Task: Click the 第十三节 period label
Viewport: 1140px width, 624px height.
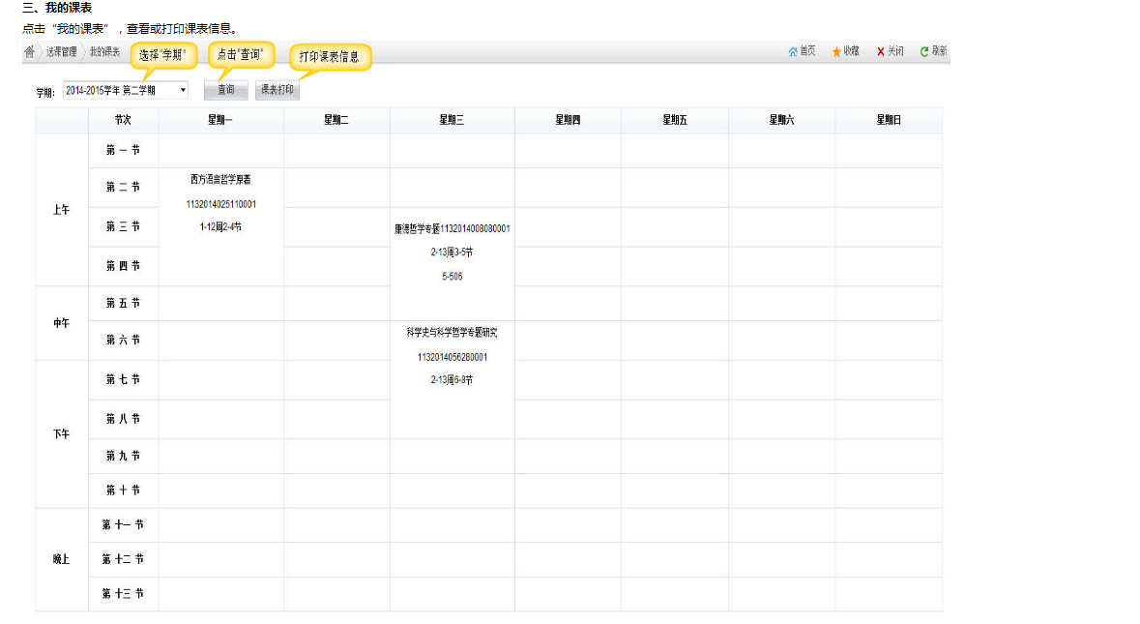Action: point(123,593)
